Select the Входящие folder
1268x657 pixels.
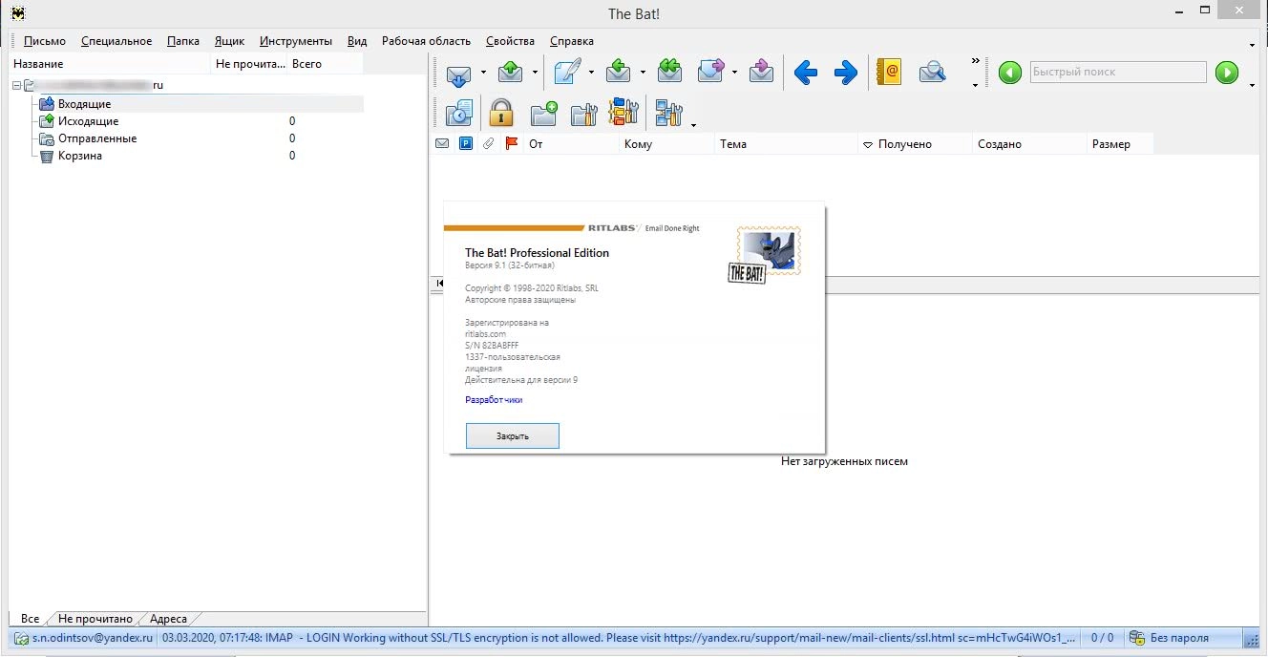point(84,104)
